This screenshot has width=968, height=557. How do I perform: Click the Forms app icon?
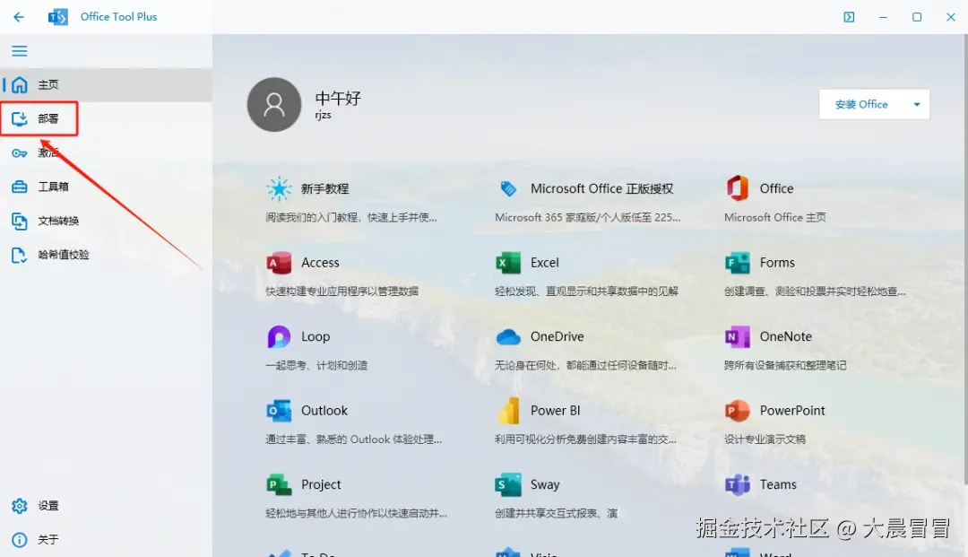click(737, 263)
